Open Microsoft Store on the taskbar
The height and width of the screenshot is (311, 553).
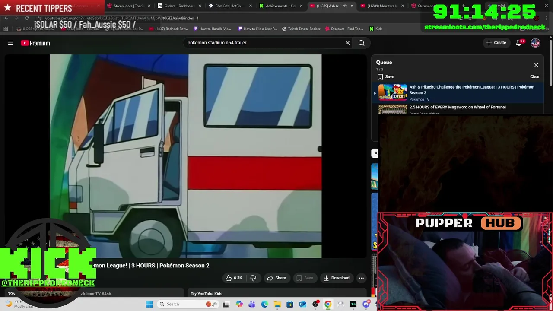(290, 305)
